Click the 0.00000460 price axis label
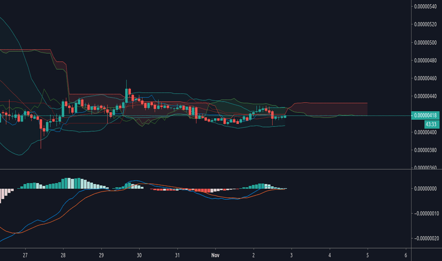 coord(425,78)
